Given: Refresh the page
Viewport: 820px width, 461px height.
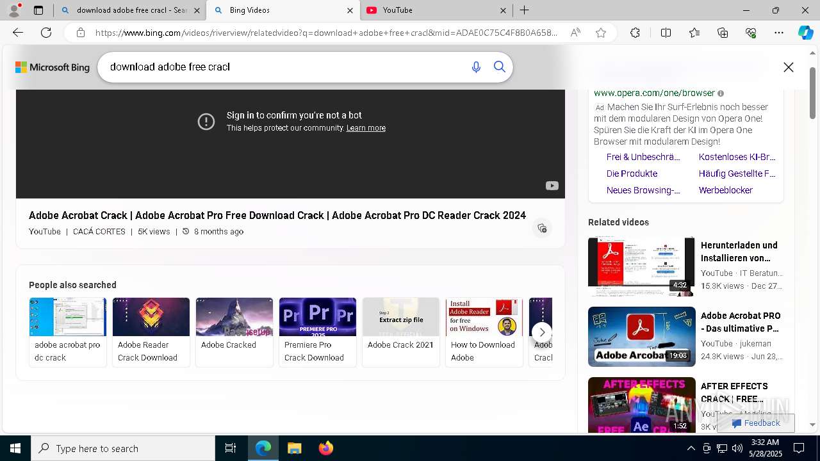Looking at the screenshot, I should coord(46,33).
